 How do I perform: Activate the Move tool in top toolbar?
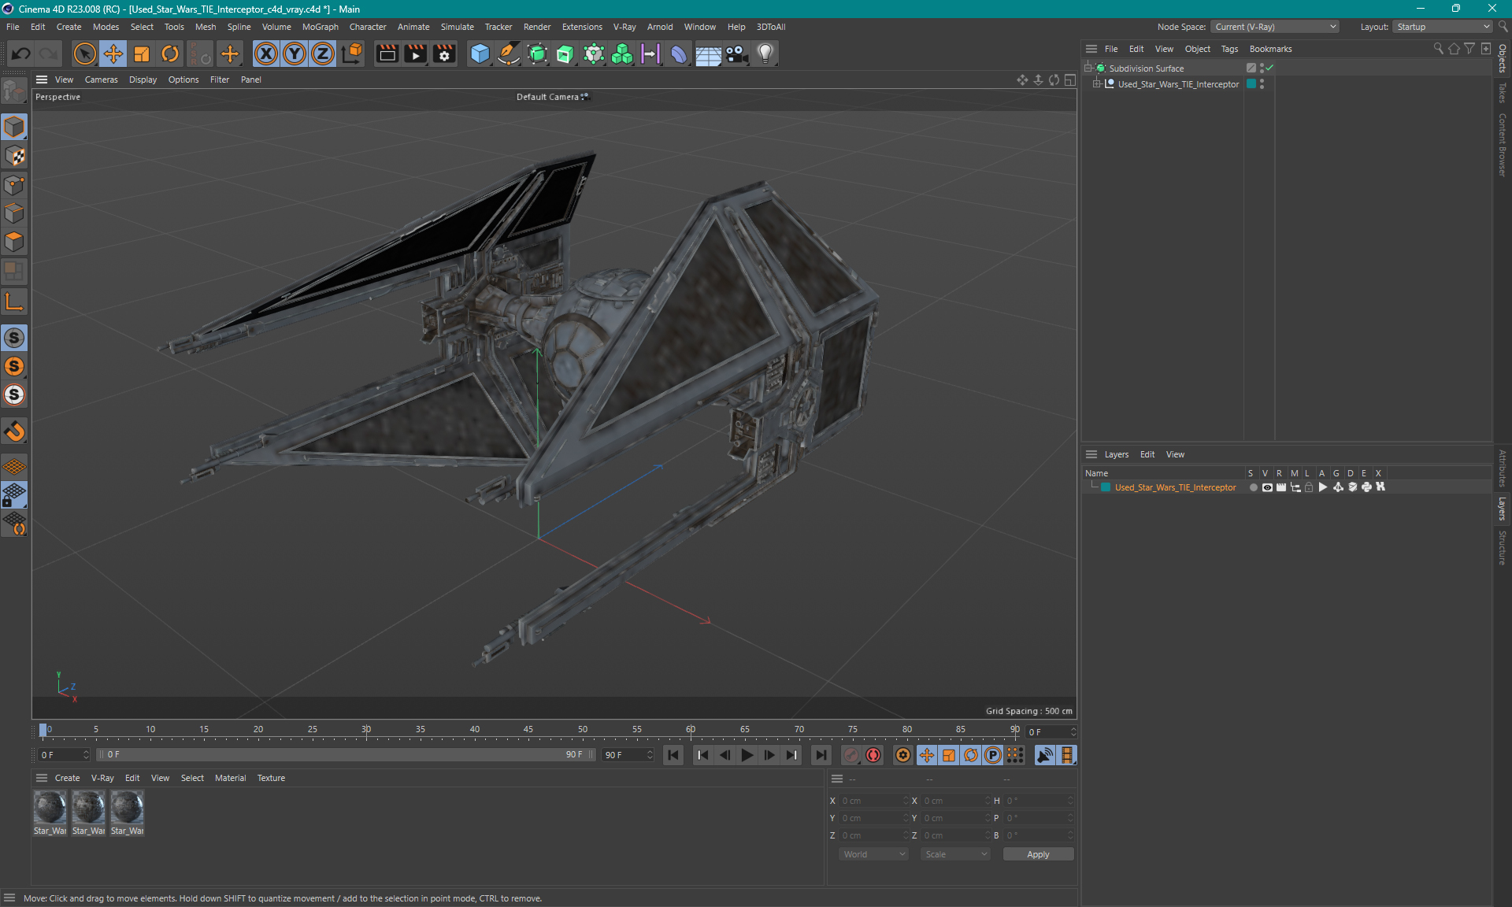pos(113,54)
